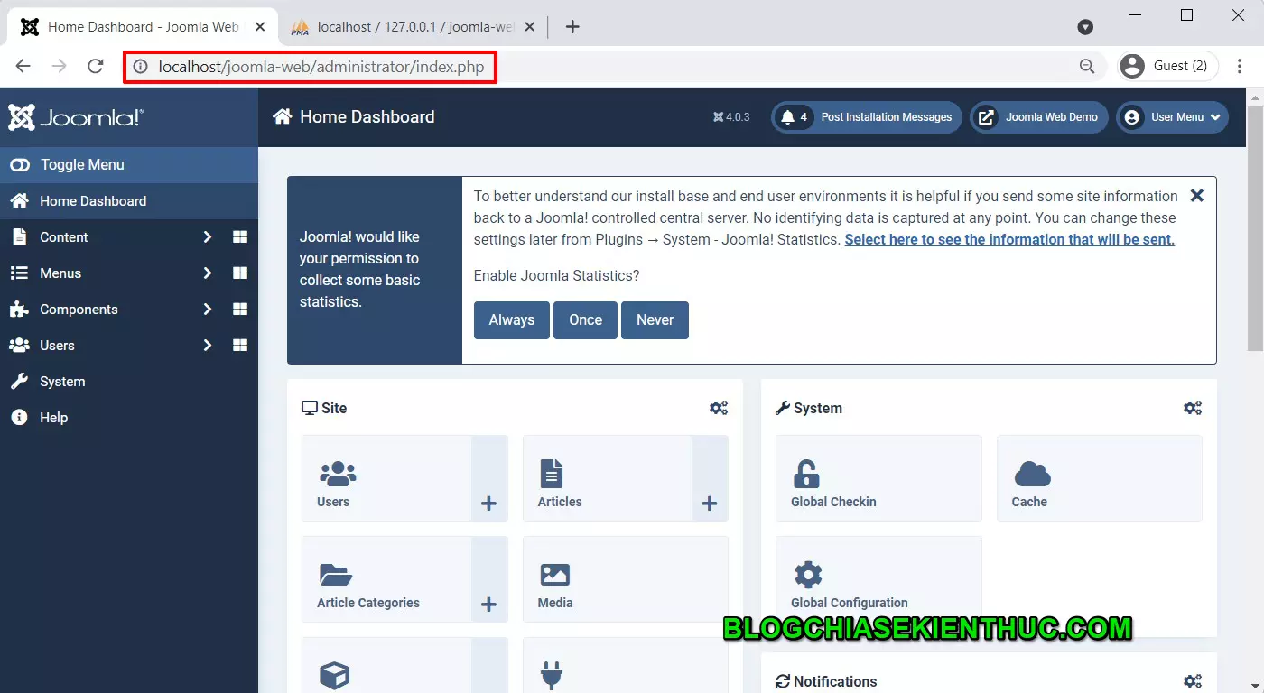Viewport: 1264px width, 693px height.
Task: Open Article Categories tile
Action: [x=386, y=579]
